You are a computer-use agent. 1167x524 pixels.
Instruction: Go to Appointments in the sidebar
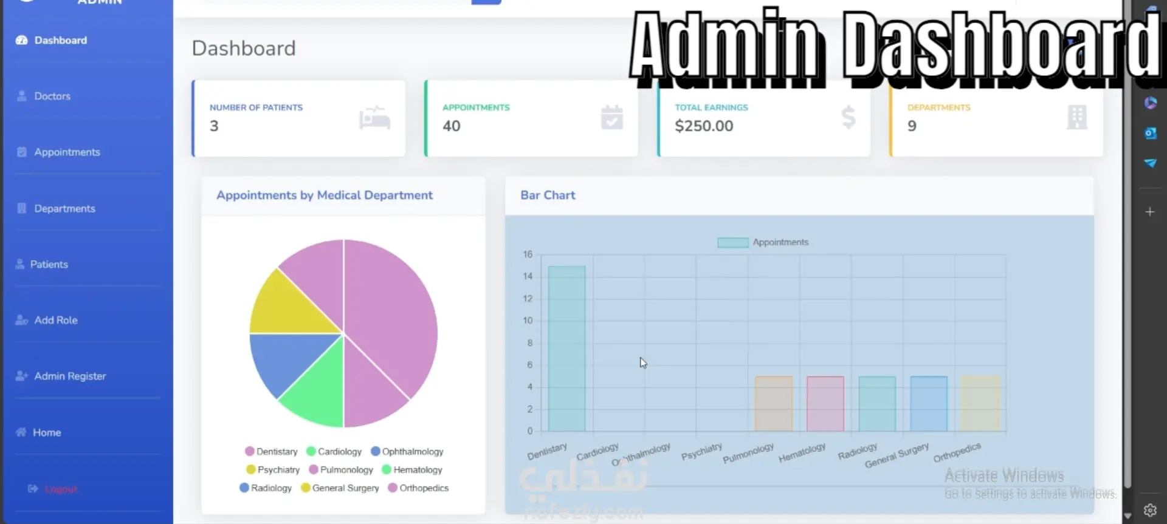click(67, 152)
